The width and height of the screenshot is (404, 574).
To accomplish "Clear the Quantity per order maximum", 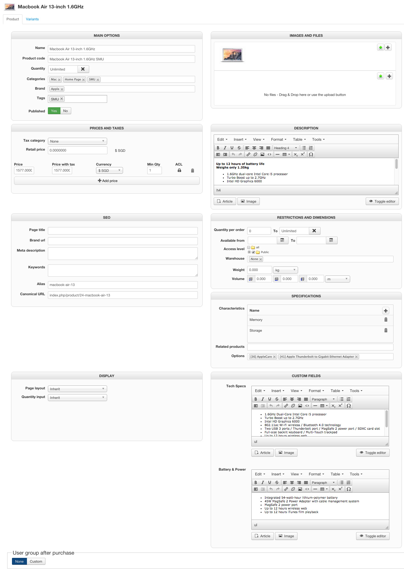I will click(314, 231).
